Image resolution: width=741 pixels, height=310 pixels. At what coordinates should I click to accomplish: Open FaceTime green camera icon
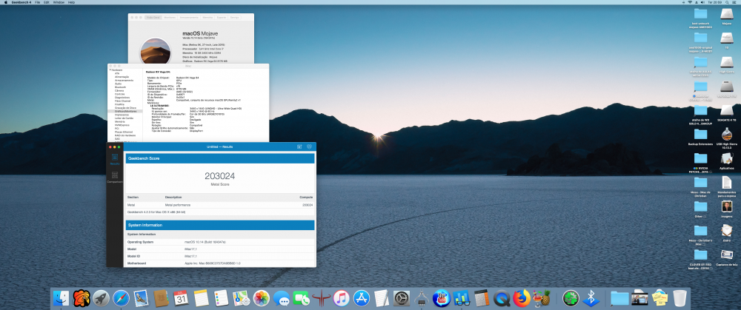pyautogui.click(x=301, y=298)
